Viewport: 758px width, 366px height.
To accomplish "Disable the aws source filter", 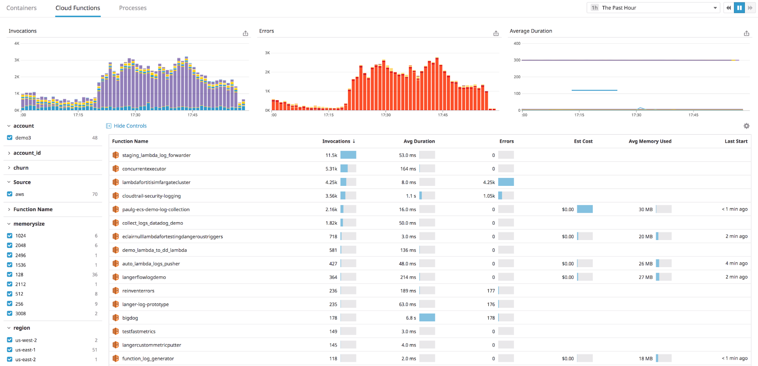I will (9, 194).
